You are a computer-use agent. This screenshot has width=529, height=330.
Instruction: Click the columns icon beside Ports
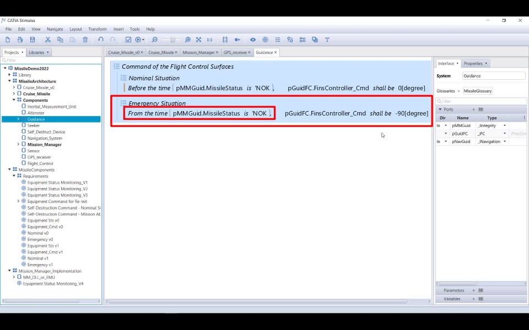(481, 109)
